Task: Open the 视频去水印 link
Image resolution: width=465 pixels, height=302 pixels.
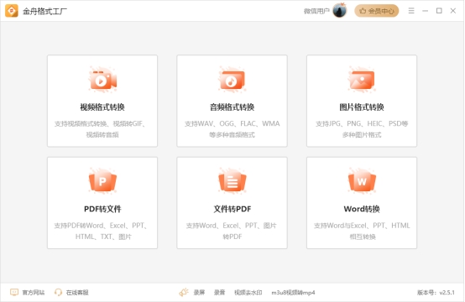Action: 248,293
